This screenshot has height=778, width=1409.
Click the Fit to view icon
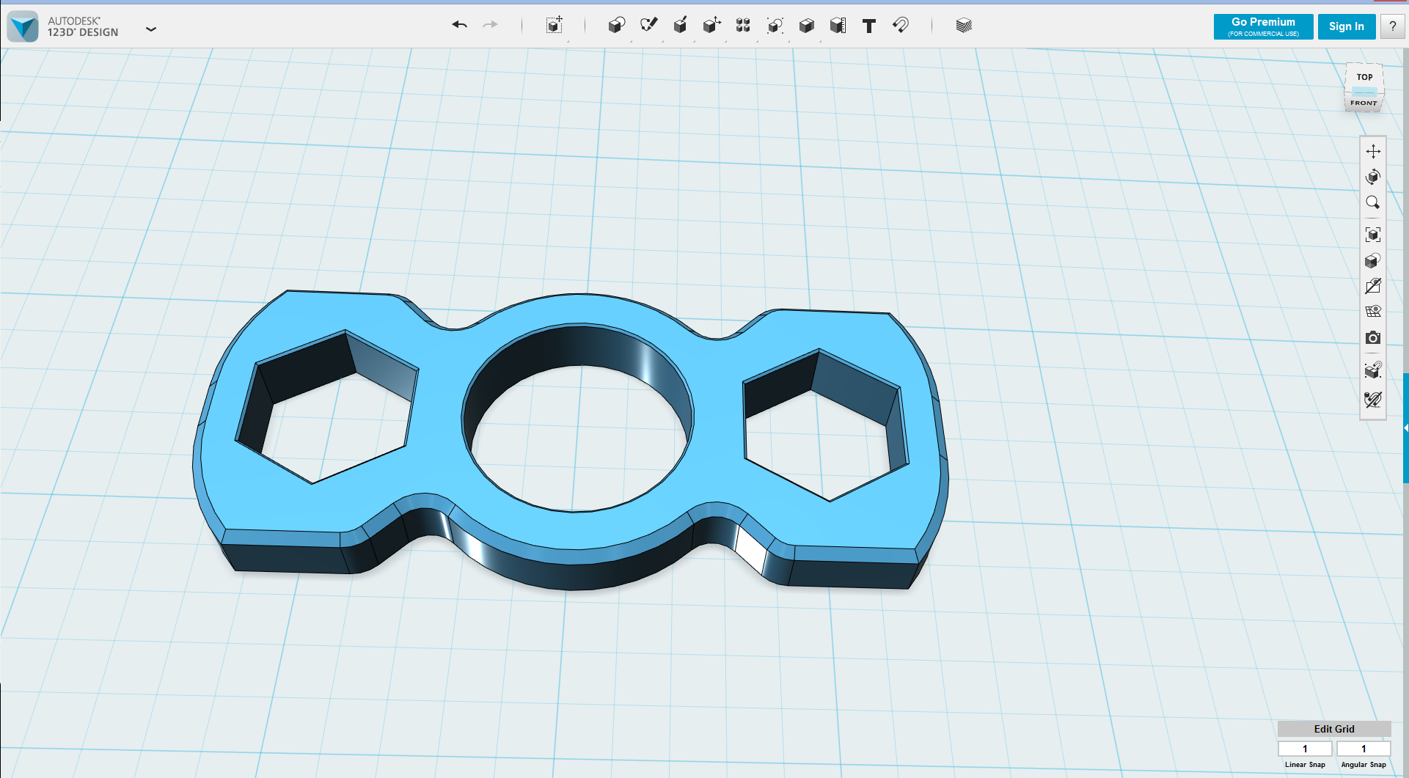[1373, 235]
